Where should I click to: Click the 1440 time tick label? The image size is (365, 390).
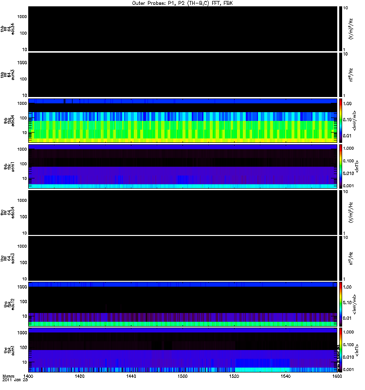(x=131, y=376)
